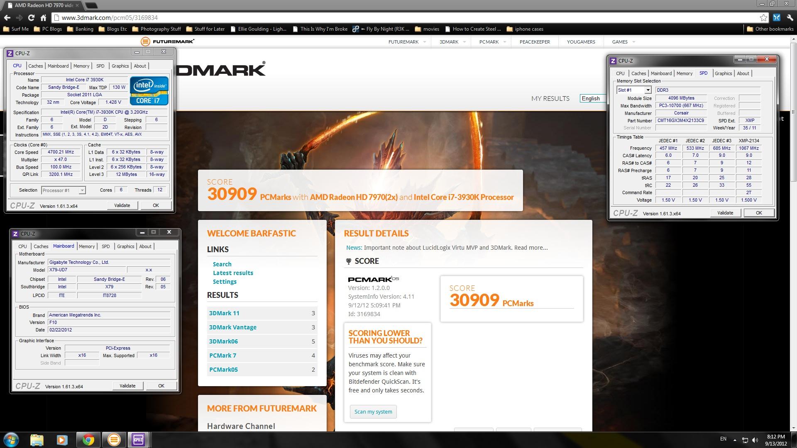Open the Search link under Links
The width and height of the screenshot is (797, 448).
pos(222,264)
